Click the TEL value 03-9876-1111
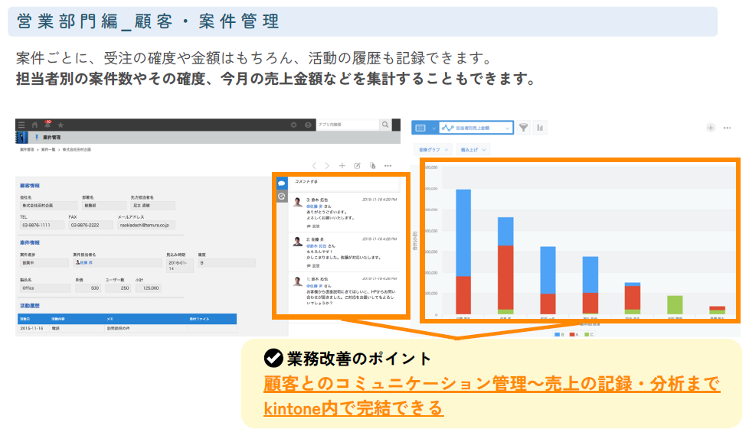The width and height of the screenshot is (749, 429). point(42,225)
